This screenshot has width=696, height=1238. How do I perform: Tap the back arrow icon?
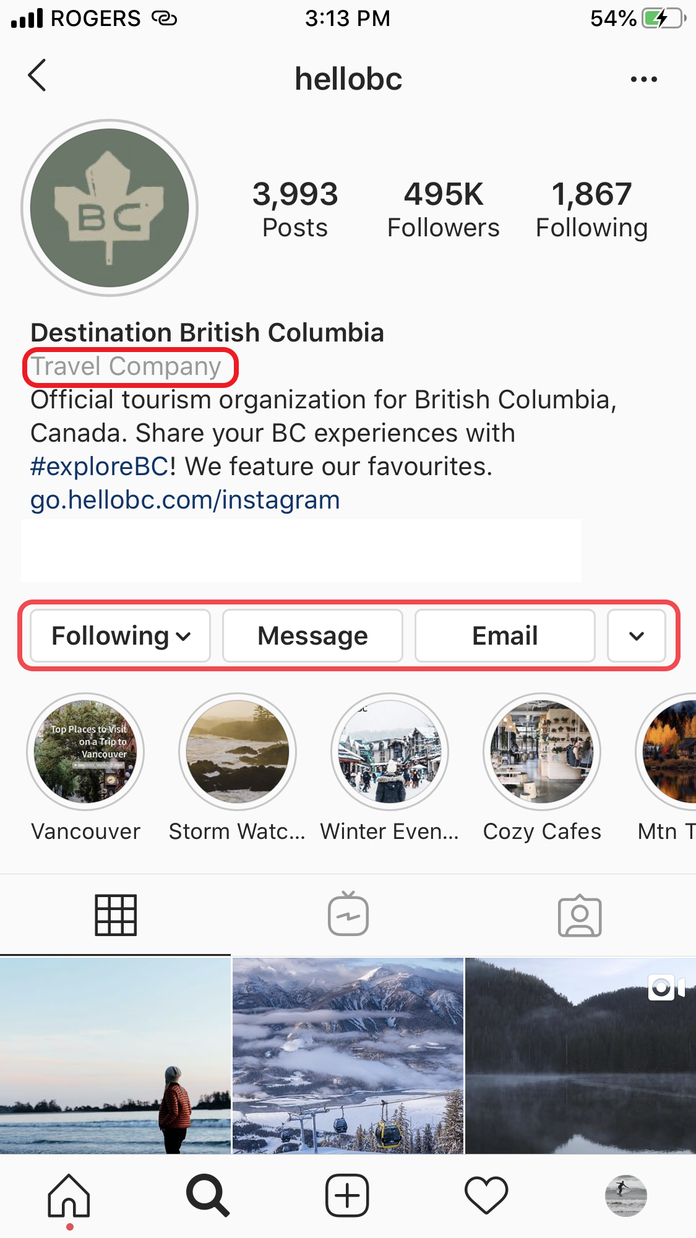(37, 75)
